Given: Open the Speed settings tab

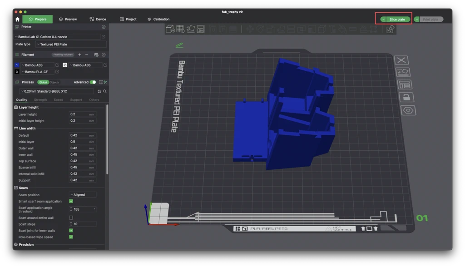Looking at the screenshot, I should (59, 100).
